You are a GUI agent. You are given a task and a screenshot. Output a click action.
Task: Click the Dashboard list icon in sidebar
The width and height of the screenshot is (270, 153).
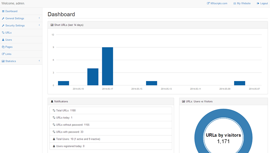3,11
